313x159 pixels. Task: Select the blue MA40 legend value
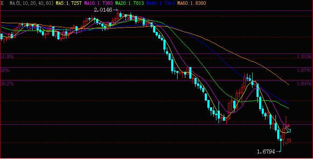[160, 3]
